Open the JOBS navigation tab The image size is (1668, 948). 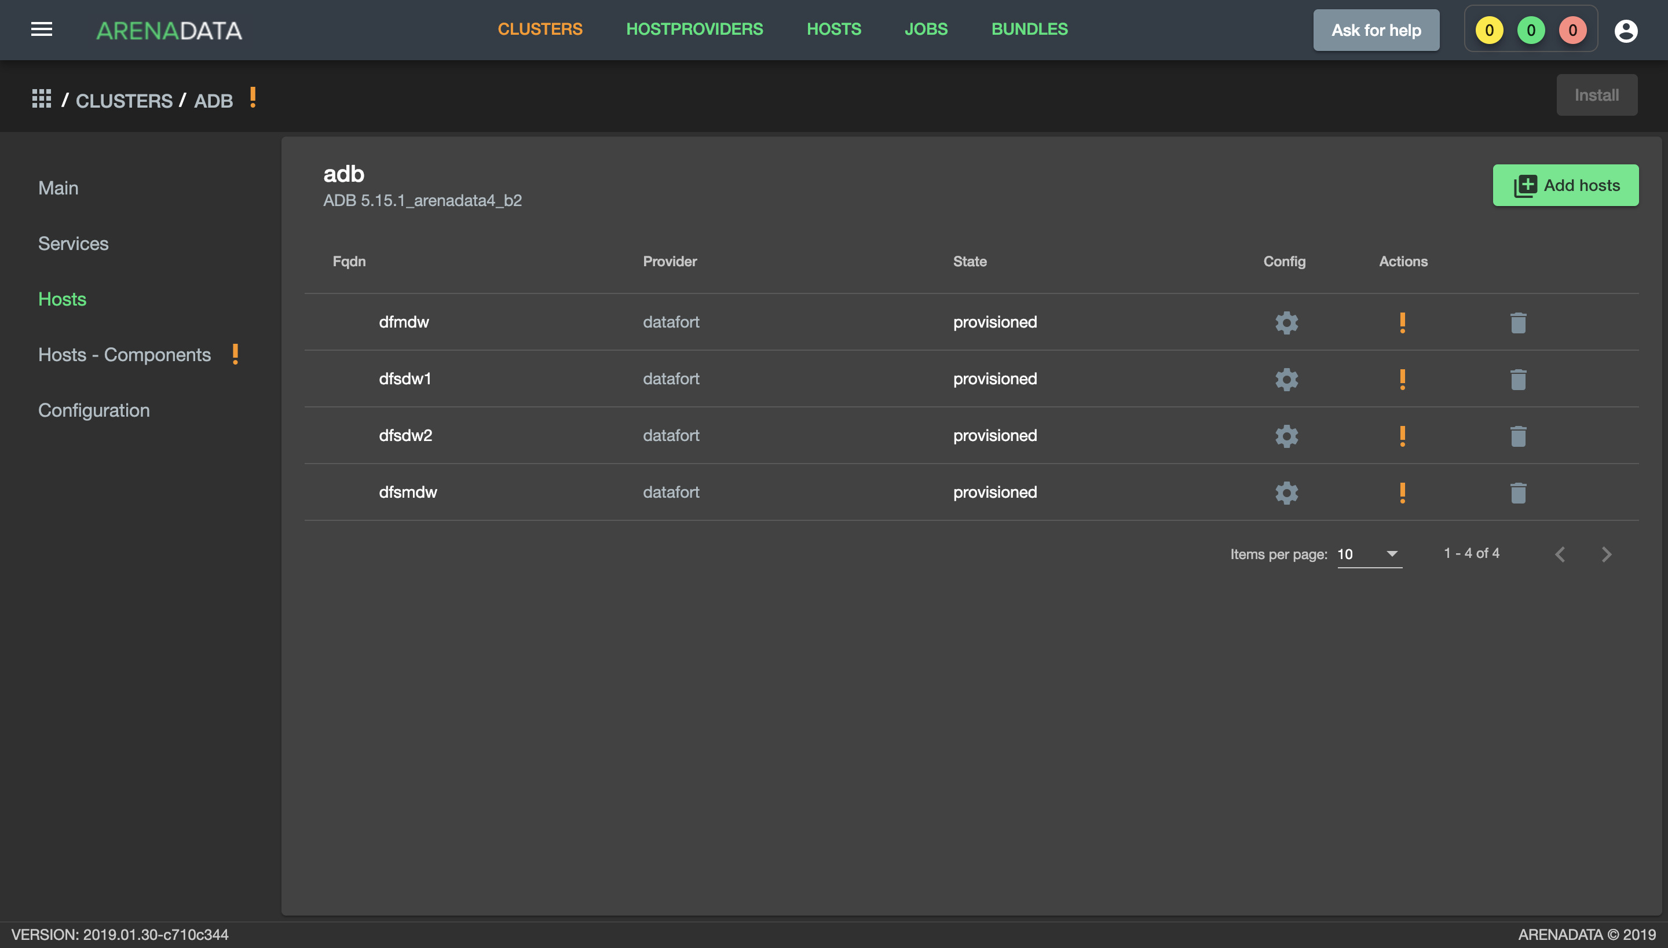926,30
